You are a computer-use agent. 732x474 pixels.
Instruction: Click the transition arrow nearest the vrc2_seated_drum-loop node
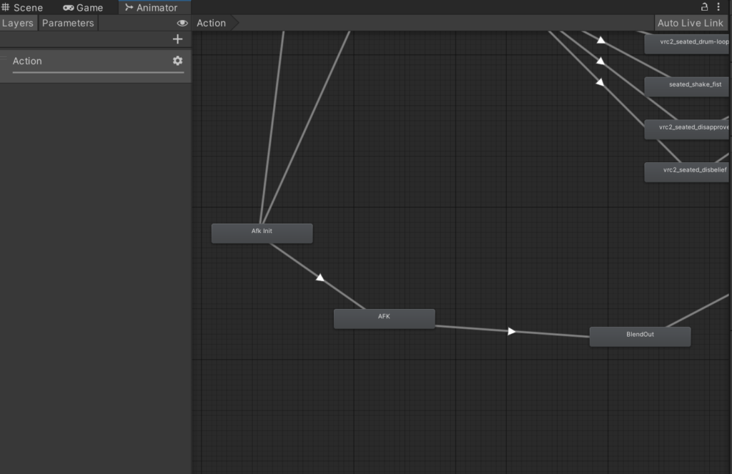[x=601, y=40]
